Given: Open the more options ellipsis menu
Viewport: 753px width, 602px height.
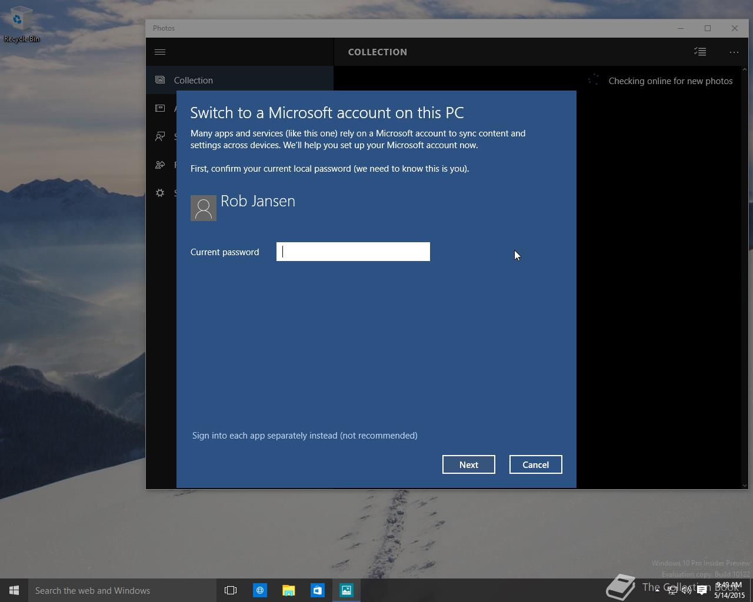Looking at the screenshot, I should (x=734, y=52).
